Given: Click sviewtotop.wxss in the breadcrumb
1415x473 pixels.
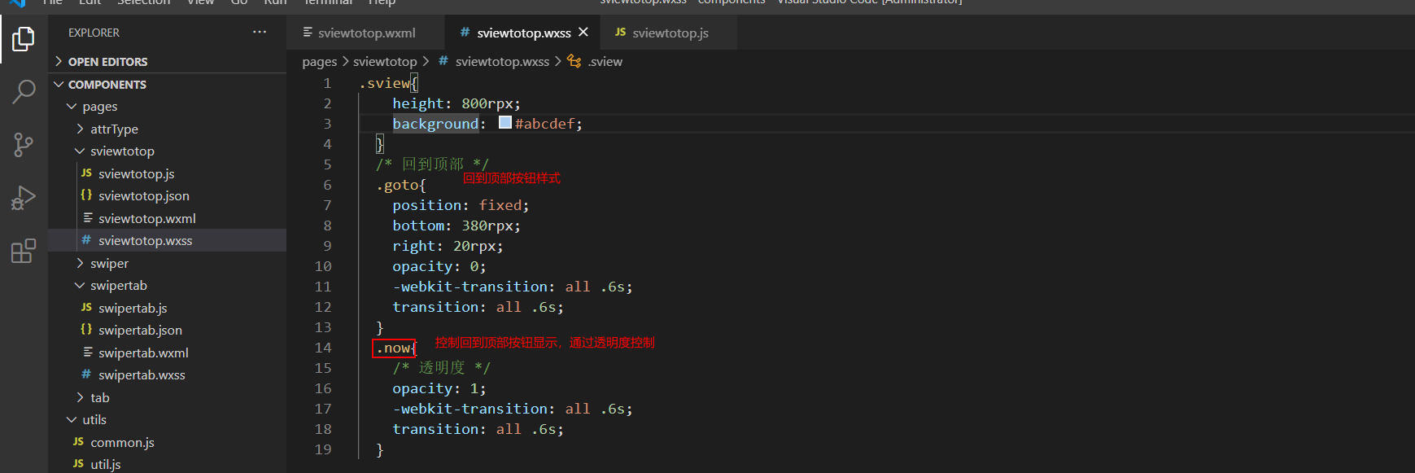Looking at the screenshot, I should point(502,61).
